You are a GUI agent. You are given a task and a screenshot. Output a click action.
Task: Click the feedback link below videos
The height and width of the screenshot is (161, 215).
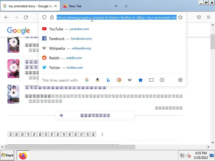coord(169,108)
